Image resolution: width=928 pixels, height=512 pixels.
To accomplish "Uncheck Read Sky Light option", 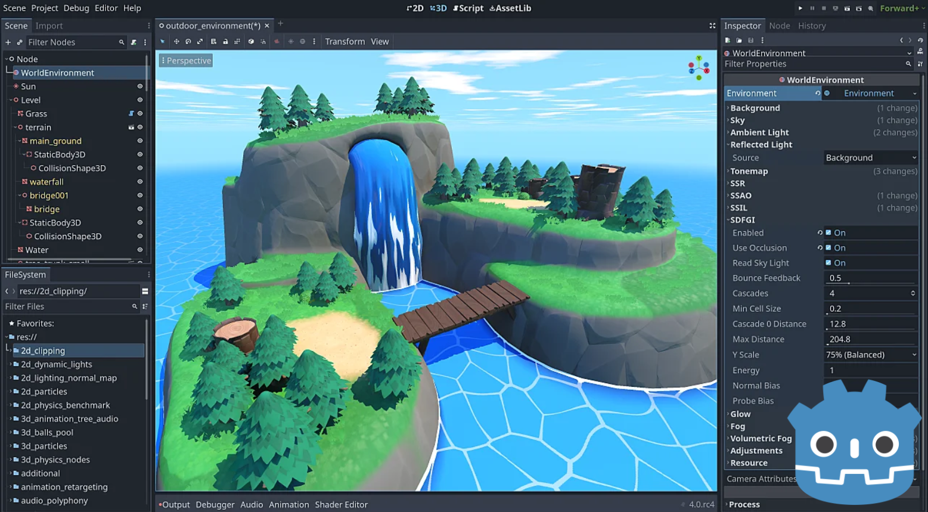I will click(x=828, y=263).
